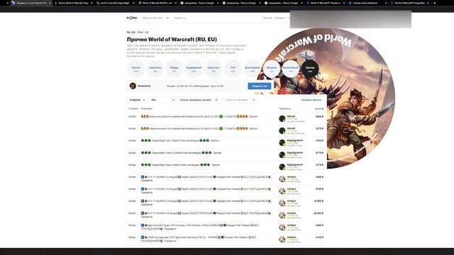Click the magnifier icon in the description search field
The image size is (454, 255).
click(x=254, y=100)
